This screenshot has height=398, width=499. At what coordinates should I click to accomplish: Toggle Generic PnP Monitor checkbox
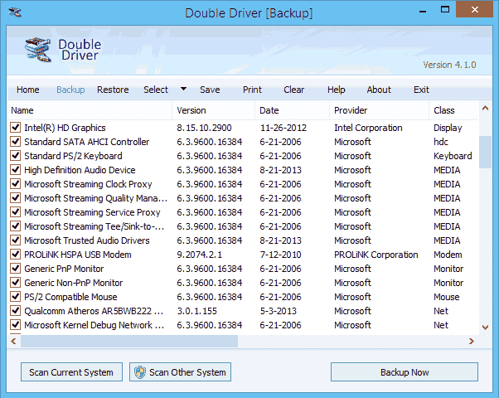(x=15, y=269)
